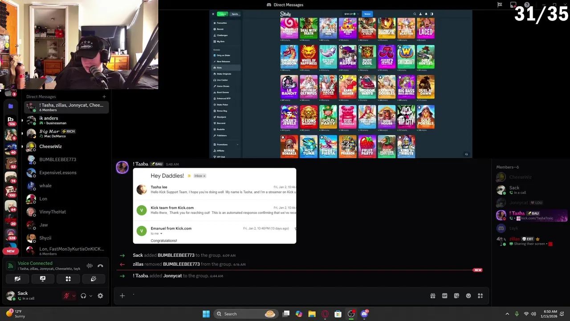The width and height of the screenshot is (570, 321).
Task: Open ik anders direct message
Action: 66,120
